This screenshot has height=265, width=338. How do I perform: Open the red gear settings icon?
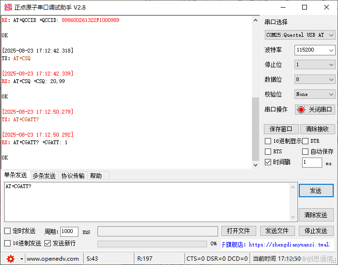(11, 258)
